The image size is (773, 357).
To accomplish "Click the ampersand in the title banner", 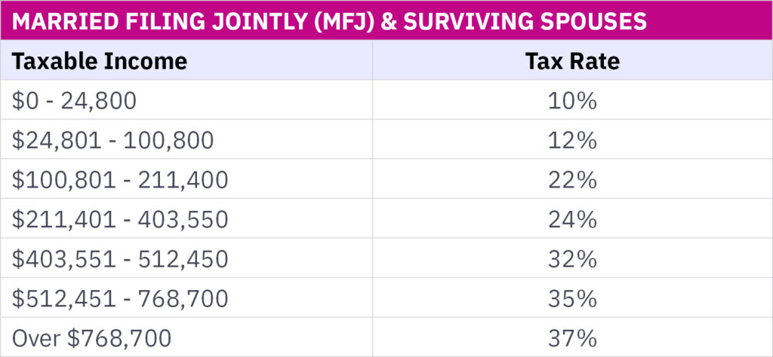I will click(391, 21).
